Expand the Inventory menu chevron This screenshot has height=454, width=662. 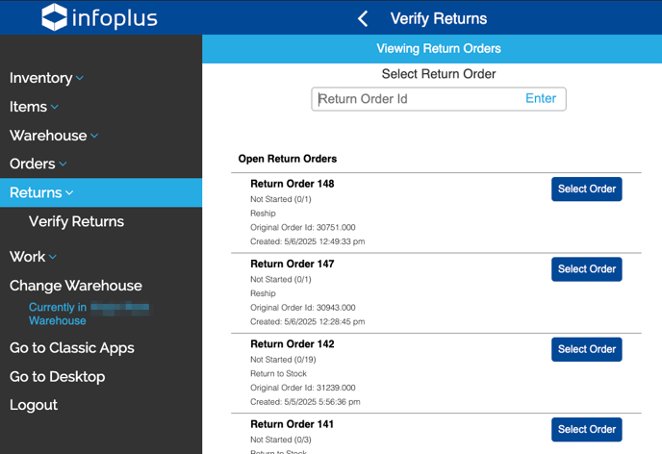point(80,78)
